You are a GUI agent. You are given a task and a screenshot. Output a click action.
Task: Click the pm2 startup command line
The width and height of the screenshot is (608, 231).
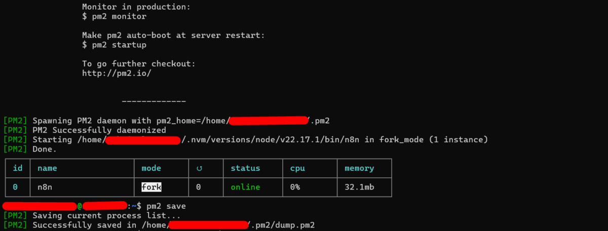pyautogui.click(x=114, y=45)
